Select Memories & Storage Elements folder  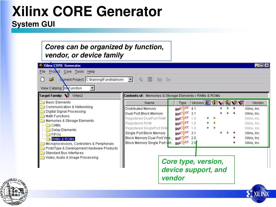70,120
